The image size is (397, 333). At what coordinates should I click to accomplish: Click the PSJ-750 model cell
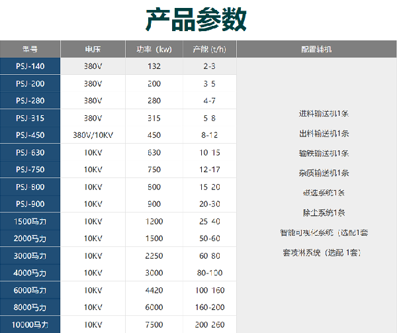pyautogui.click(x=30, y=169)
